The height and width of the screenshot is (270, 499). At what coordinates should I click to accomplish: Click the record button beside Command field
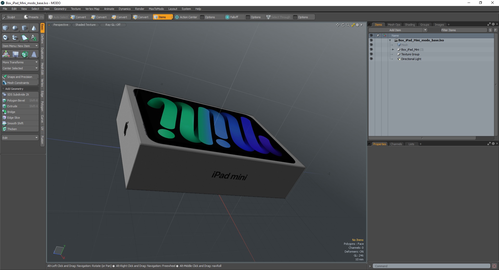494,266
